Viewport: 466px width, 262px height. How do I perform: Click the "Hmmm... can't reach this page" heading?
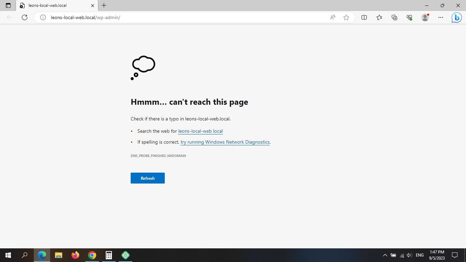189,102
